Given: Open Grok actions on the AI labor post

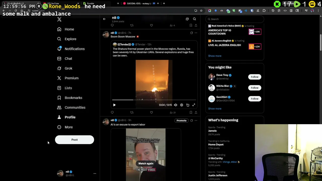Looking at the screenshot, I should click(x=191, y=121).
